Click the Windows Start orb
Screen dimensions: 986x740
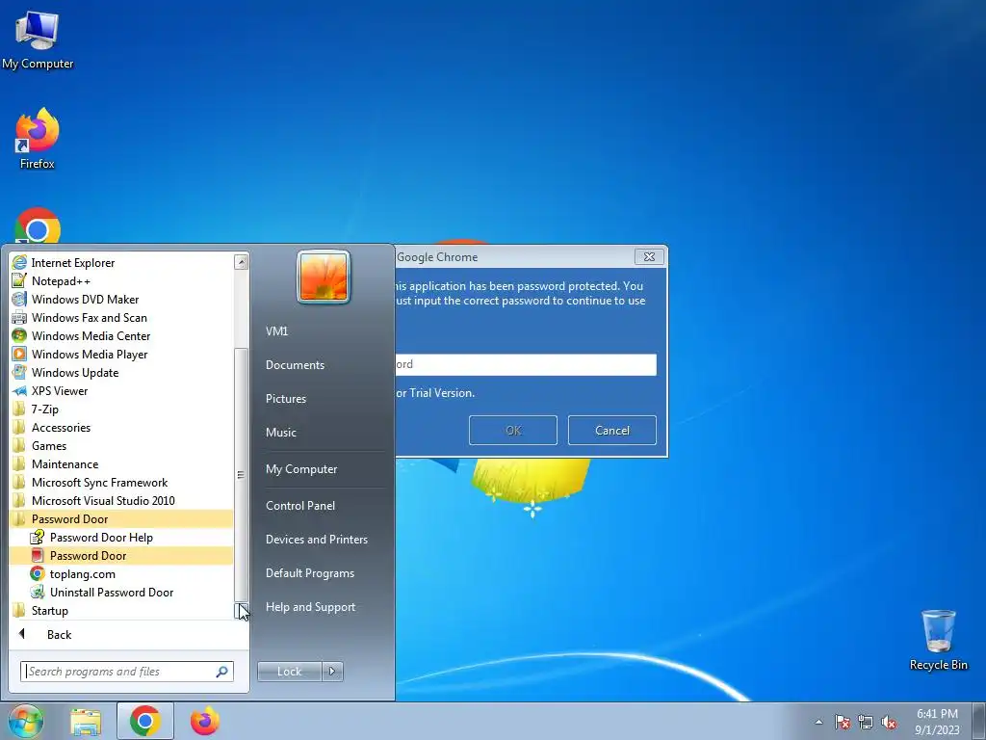pyautogui.click(x=26, y=721)
